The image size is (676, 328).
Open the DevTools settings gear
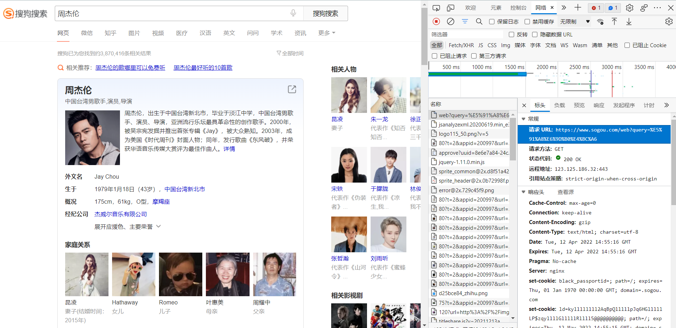pos(629,8)
